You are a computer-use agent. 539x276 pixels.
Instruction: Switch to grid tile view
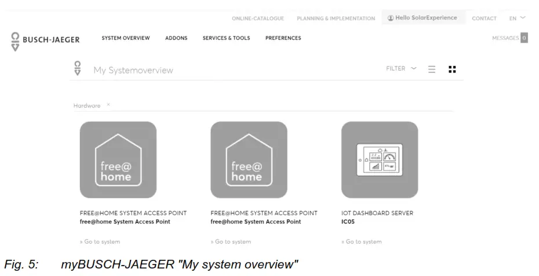(453, 69)
